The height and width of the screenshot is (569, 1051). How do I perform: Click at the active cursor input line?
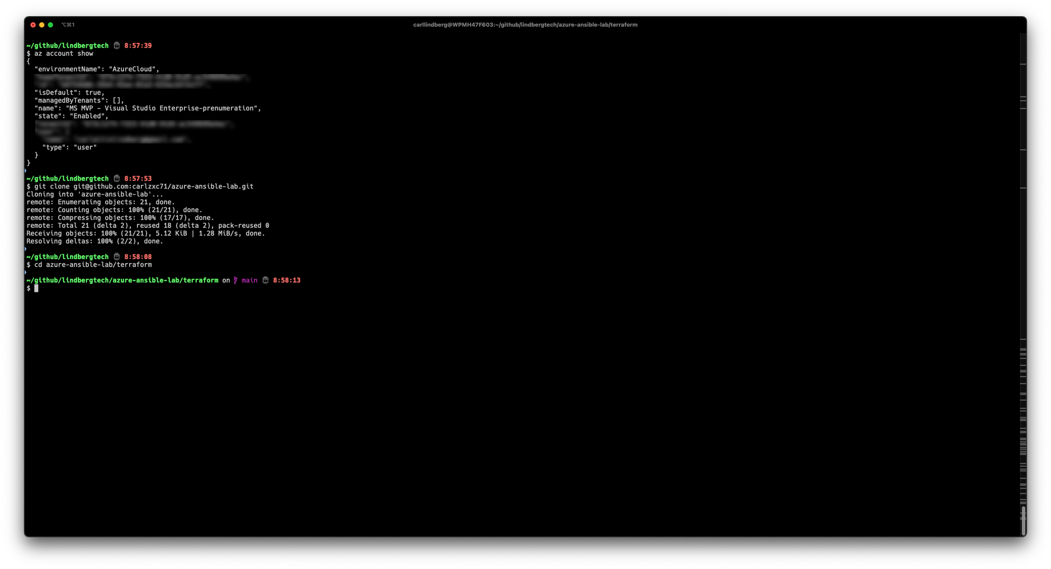tap(36, 288)
